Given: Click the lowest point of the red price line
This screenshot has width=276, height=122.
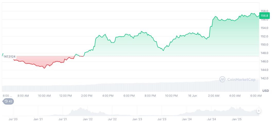Looking at the screenshot, I should click(44, 68).
